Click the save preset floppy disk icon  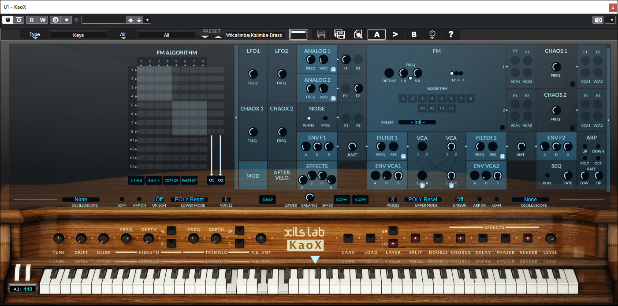coord(321,34)
